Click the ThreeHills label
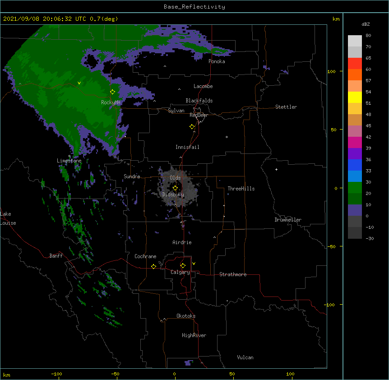The image size is (389, 380). tap(241, 189)
